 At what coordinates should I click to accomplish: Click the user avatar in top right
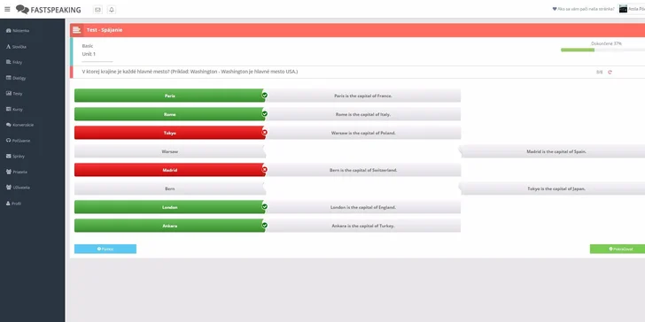coord(623,9)
